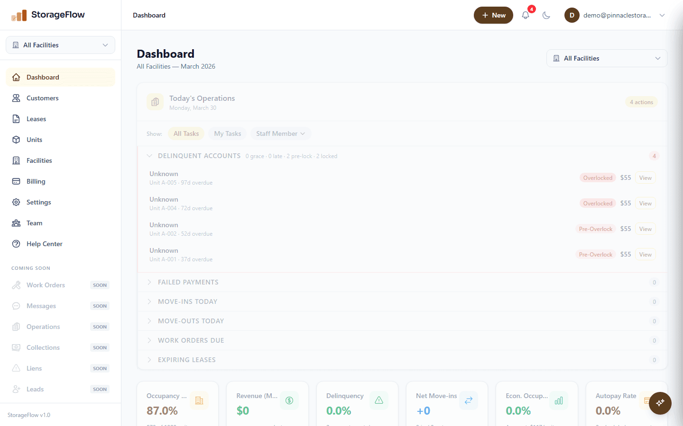Screen dimensions: 683x426
Task: Open Billing via the card icon
Action: (x=17, y=181)
